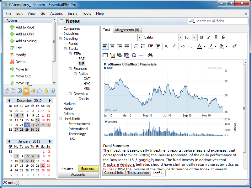Switch to the Attachments (0) tab
Image resolution: width=251 pixels, height=188 pixels.
click(127, 30)
